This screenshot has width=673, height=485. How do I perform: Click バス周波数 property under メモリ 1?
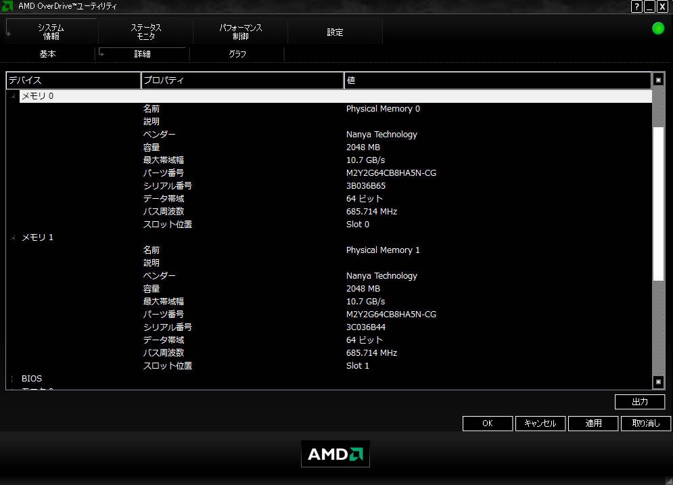click(164, 353)
